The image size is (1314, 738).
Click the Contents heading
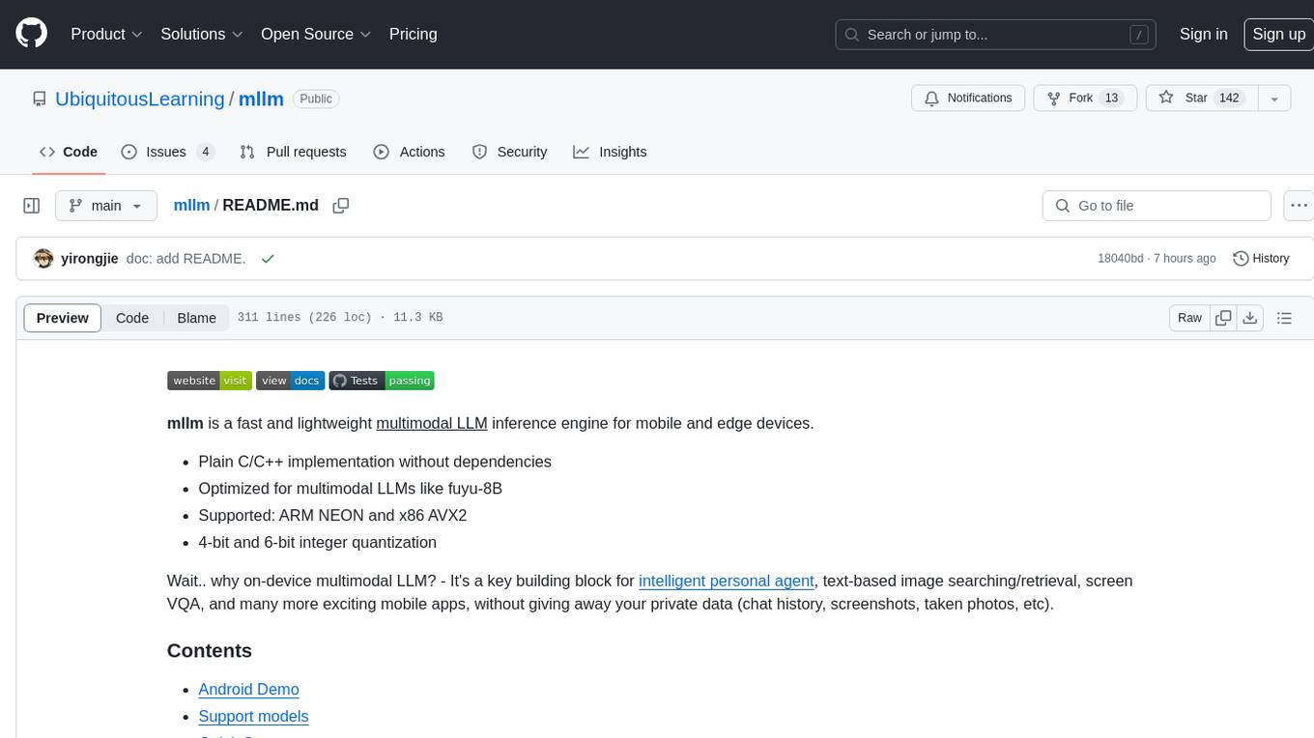[210, 650]
